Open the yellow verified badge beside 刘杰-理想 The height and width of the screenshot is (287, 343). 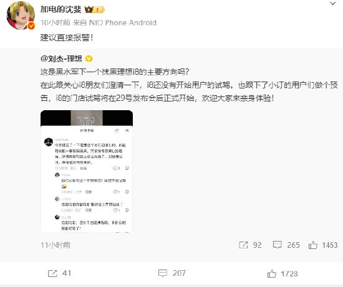click(89, 59)
